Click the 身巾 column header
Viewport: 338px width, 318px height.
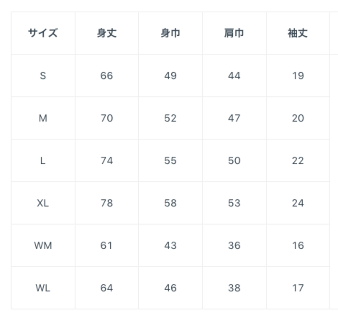click(170, 33)
